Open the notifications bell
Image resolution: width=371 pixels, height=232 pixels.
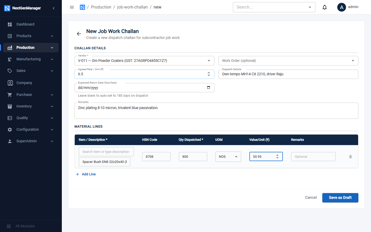(325, 7)
